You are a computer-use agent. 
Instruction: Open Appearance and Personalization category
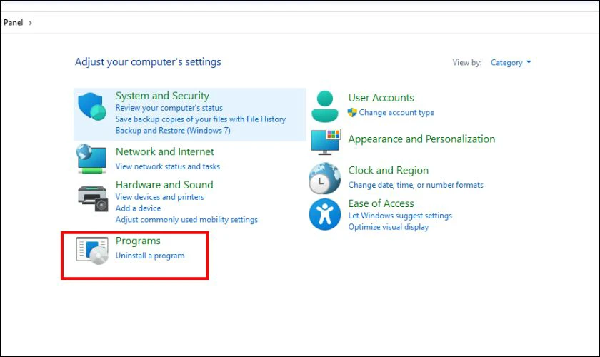421,139
